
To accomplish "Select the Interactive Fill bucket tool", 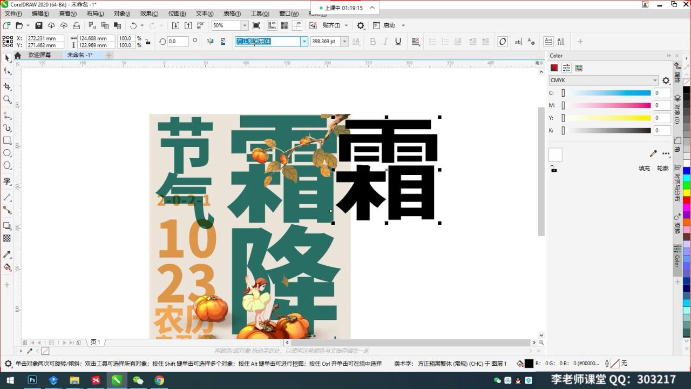I will point(7,267).
